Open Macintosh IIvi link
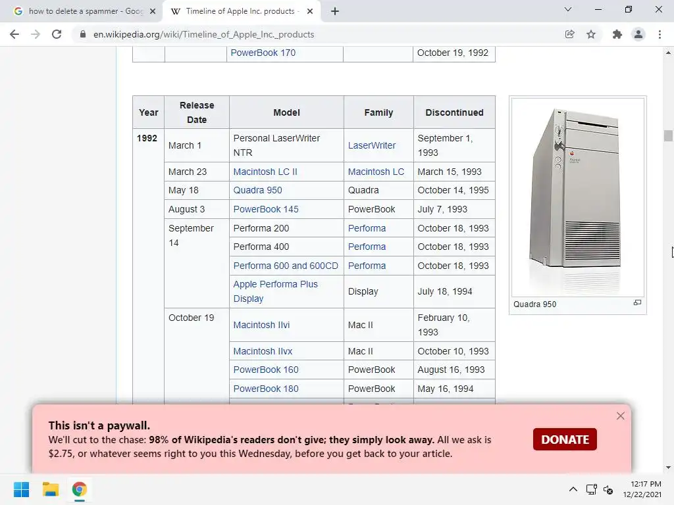Screen dimensions: 674x505 click(261, 325)
